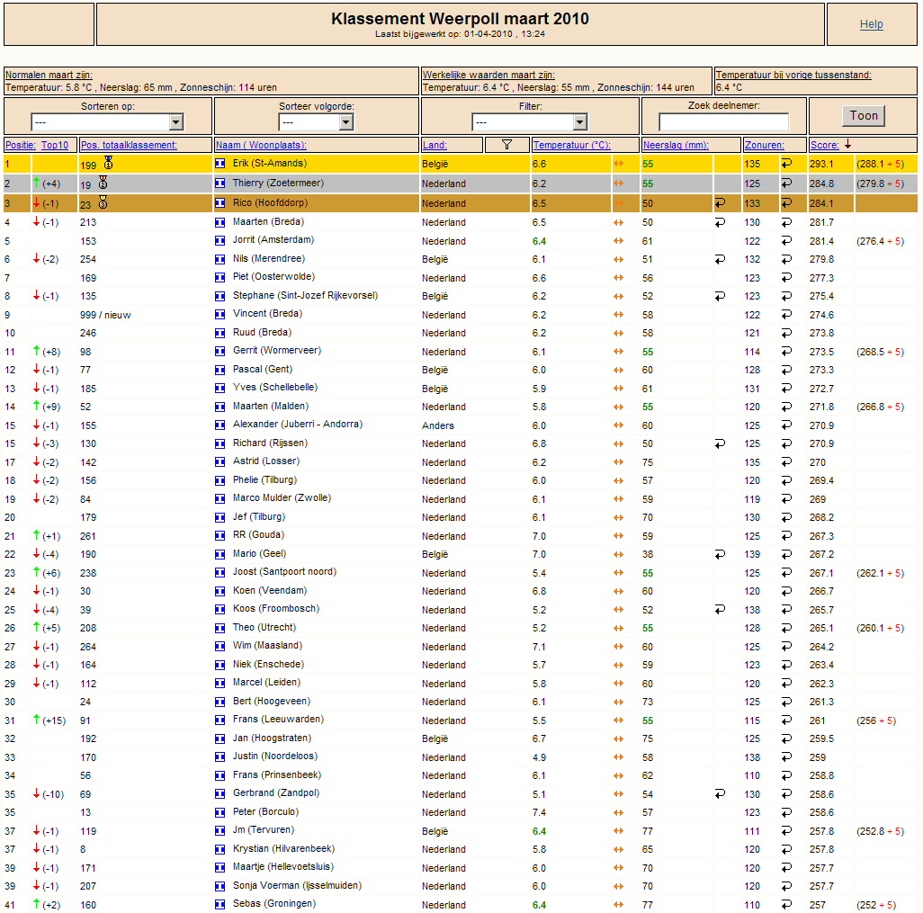Viewport: 923px width, 913px height.
Task: Click the sort-descending arrow next to Score
Action: coord(847,144)
